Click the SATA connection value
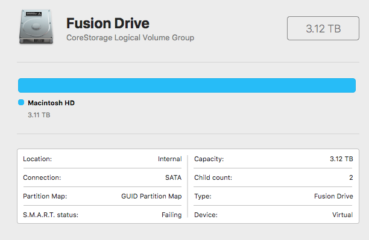369x240 pixels. pyautogui.click(x=173, y=177)
